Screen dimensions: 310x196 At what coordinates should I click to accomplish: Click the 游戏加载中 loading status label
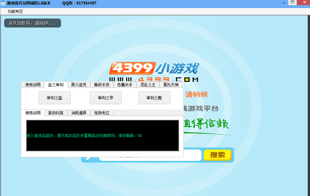(32, 23)
